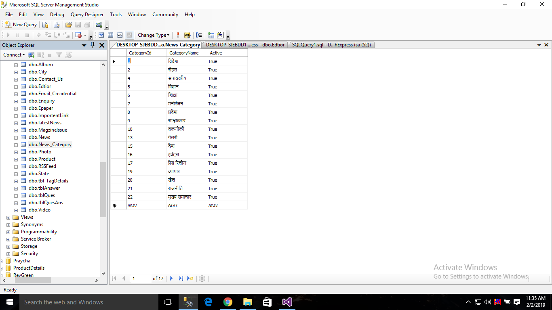Toggle the Object Explorer auto-hide pin

click(x=93, y=45)
